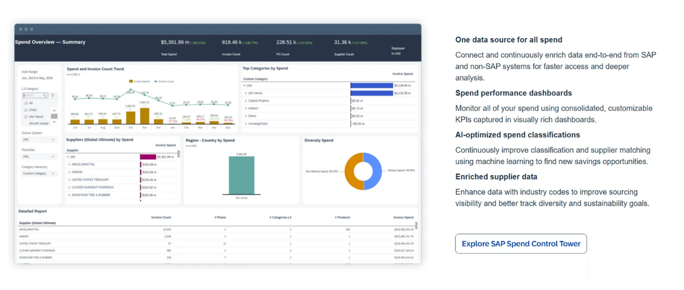Expand the Capital Projects category row

[245, 100]
